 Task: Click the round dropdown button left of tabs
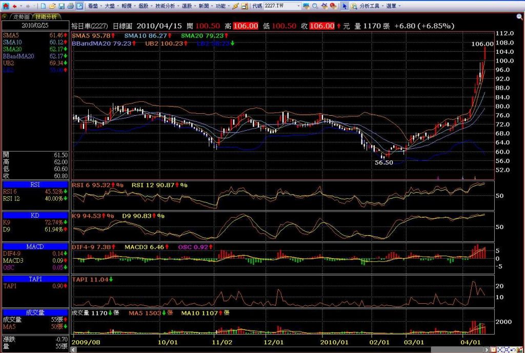(x=5, y=17)
